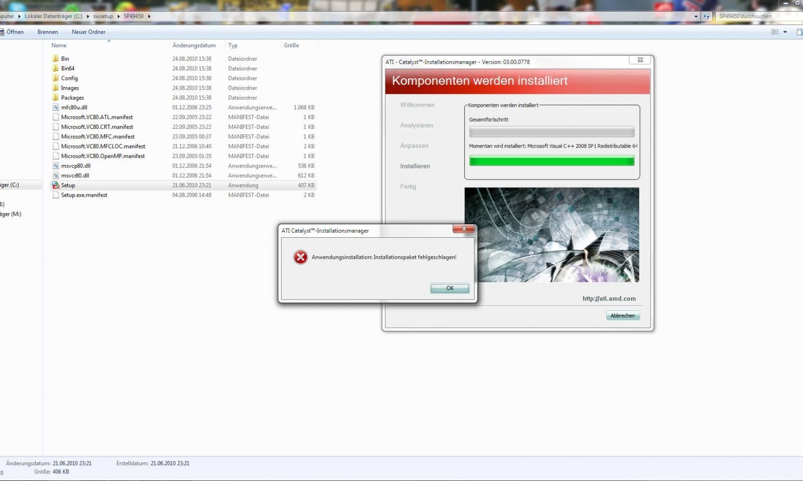Click the Bin64 folder icon

tap(55, 68)
